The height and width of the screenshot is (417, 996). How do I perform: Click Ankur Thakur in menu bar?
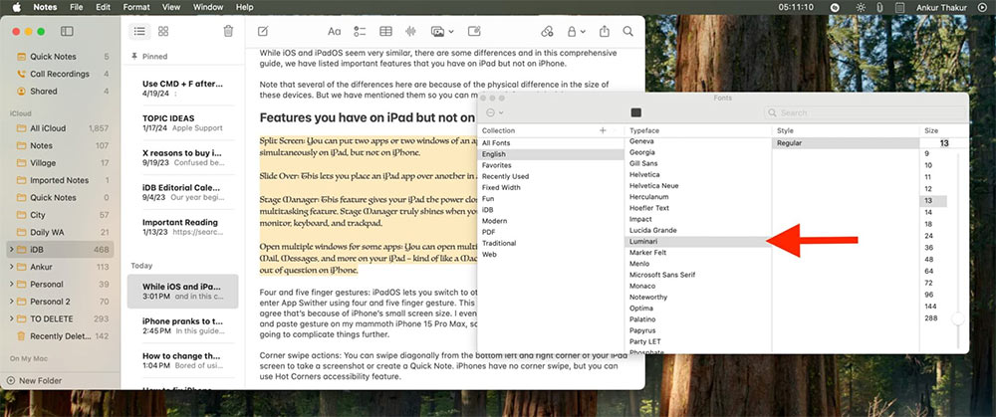[x=942, y=7]
